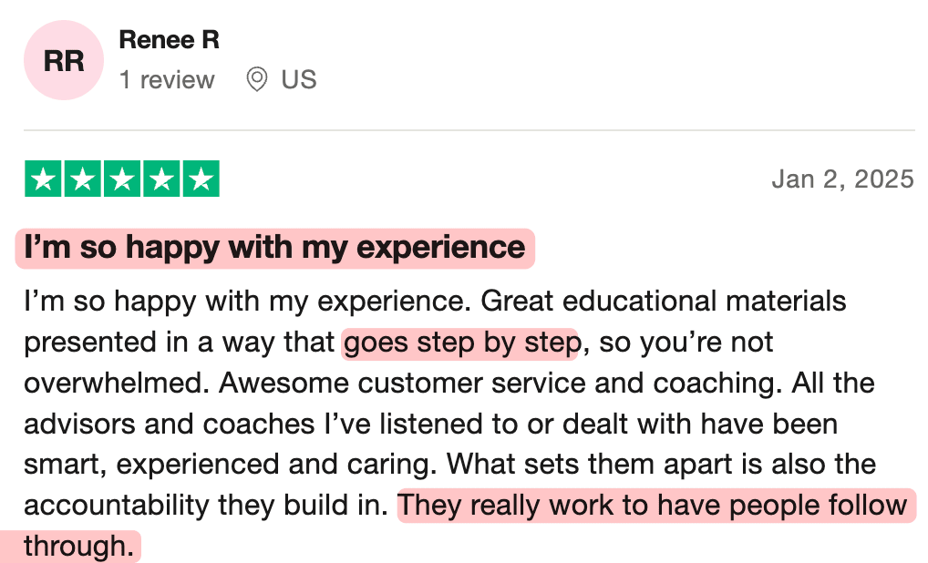Click highlighted "They really work to have people follow" text
Viewport: 928px width, 563px height.
(653, 506)
